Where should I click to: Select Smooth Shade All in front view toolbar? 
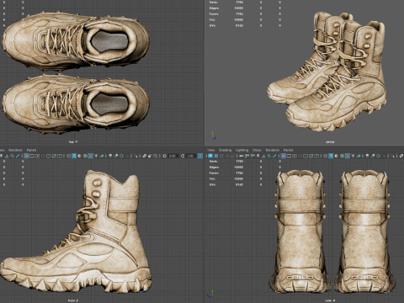74,156
